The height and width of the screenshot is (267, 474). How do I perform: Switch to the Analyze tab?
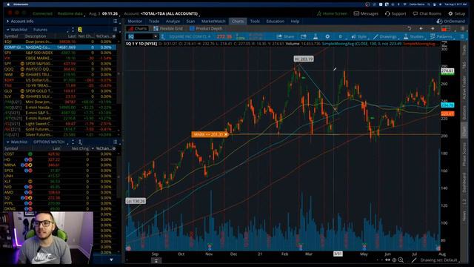tap(173, 22)
